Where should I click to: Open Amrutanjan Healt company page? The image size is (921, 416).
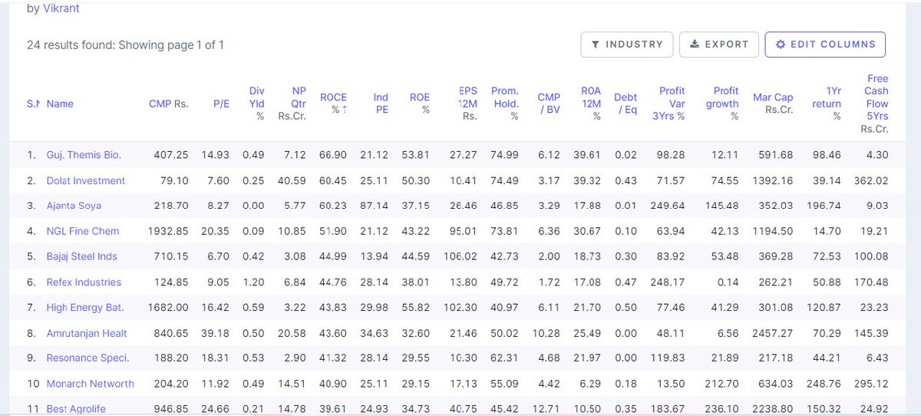pyautogui.click(x=87, y=333)
